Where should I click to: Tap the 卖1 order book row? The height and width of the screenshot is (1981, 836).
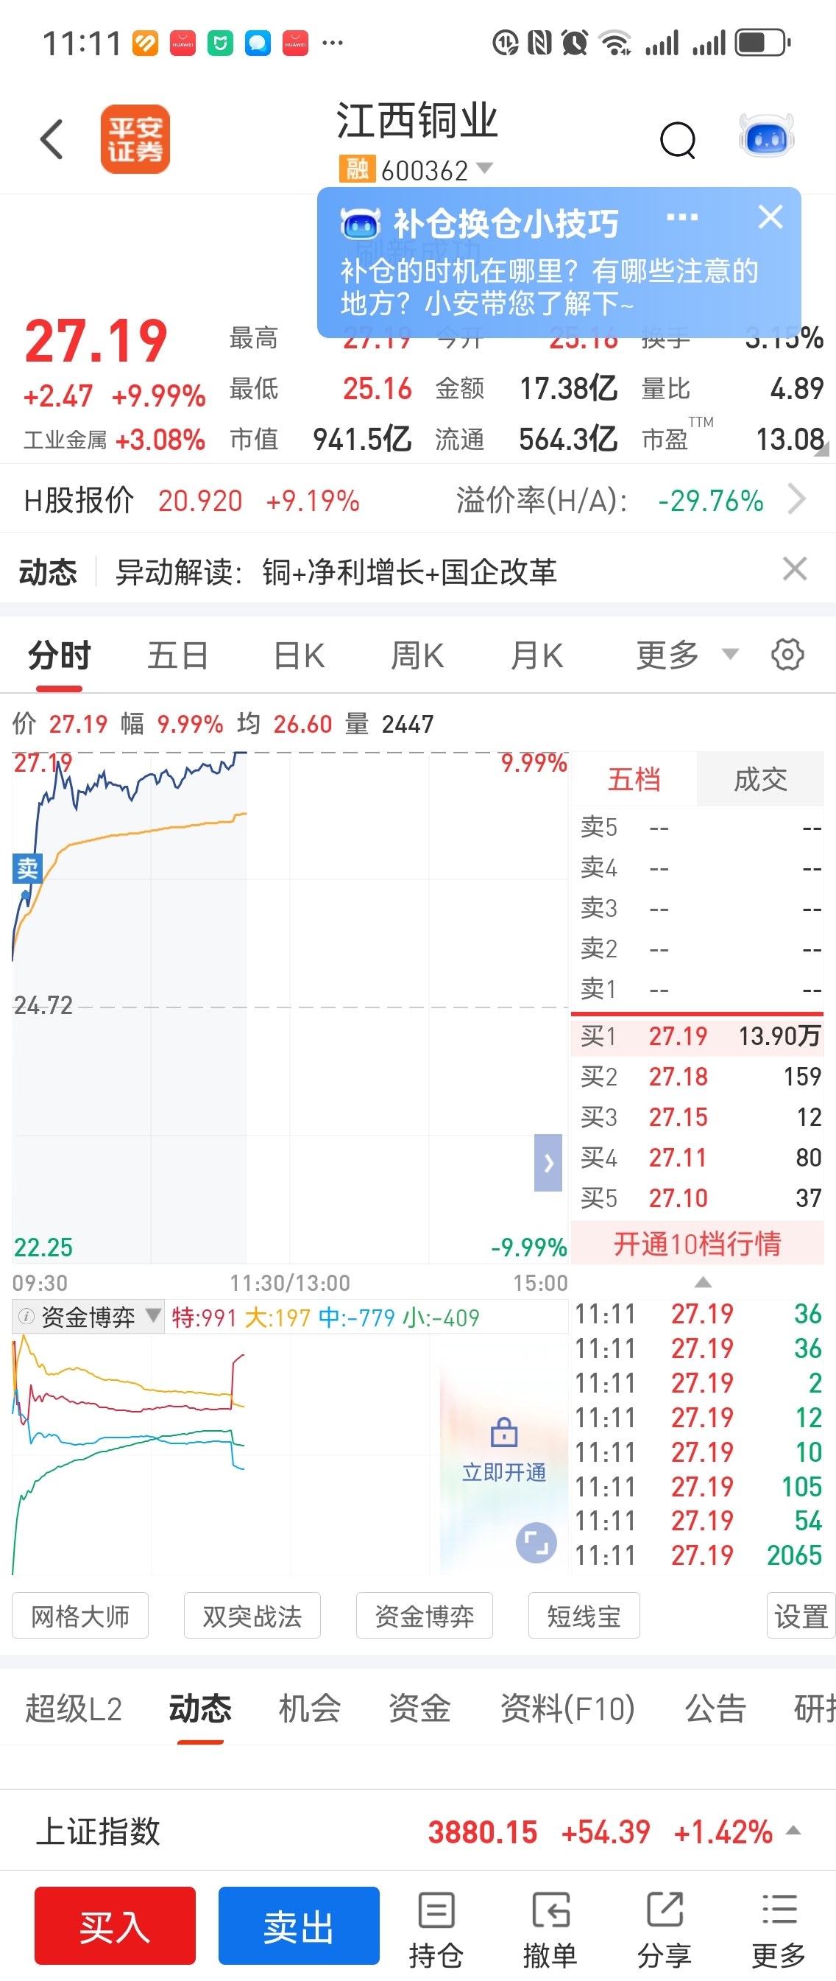[x=698, y=988]
